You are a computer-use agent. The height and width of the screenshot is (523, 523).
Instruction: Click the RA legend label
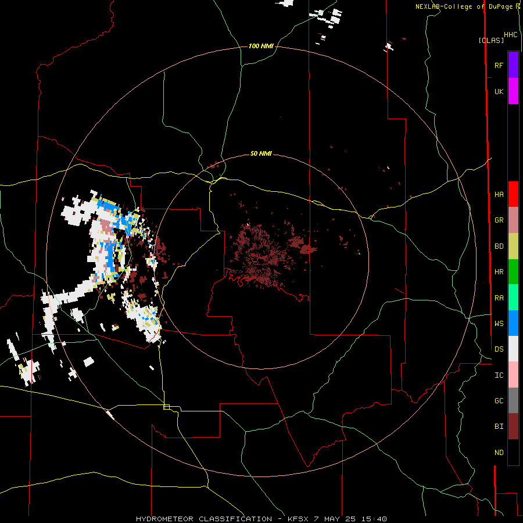coord(499,298)
